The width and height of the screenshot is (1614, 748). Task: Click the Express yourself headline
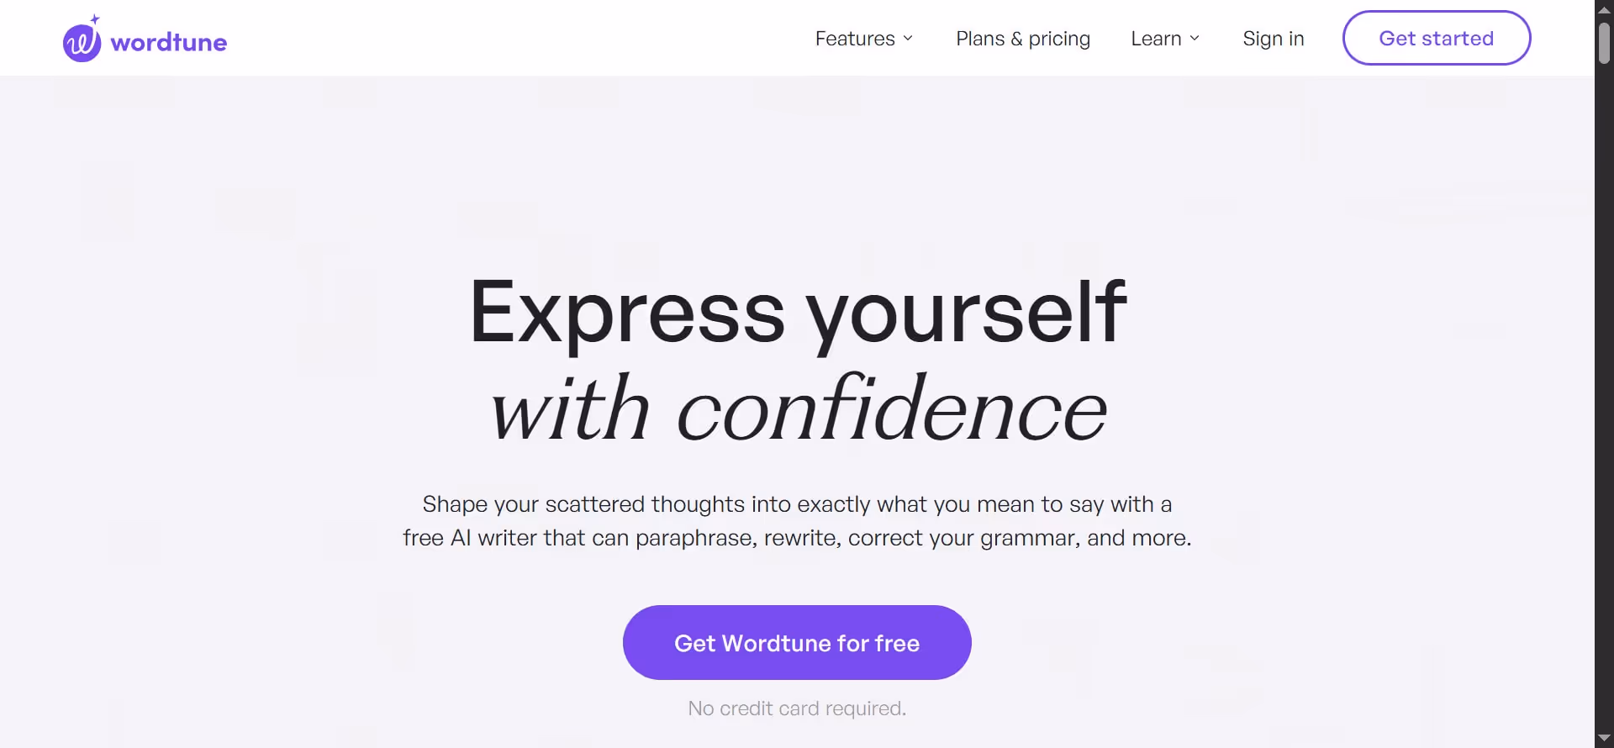(x=797, y=313)
